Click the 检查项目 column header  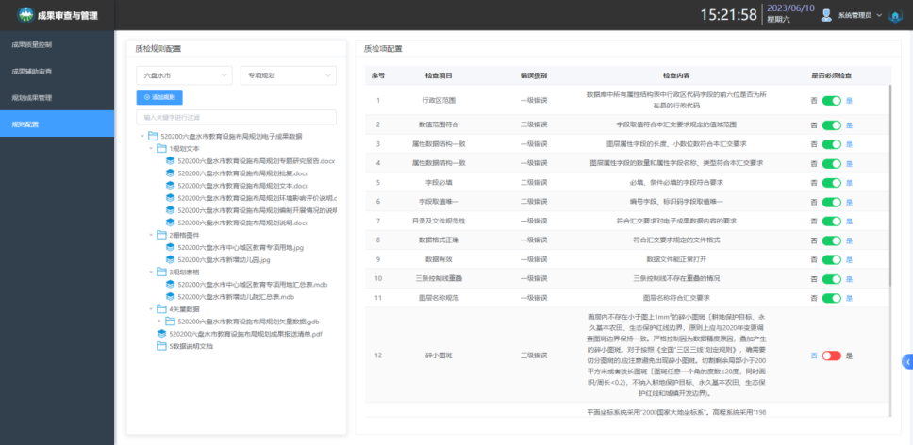click(439, 75)
